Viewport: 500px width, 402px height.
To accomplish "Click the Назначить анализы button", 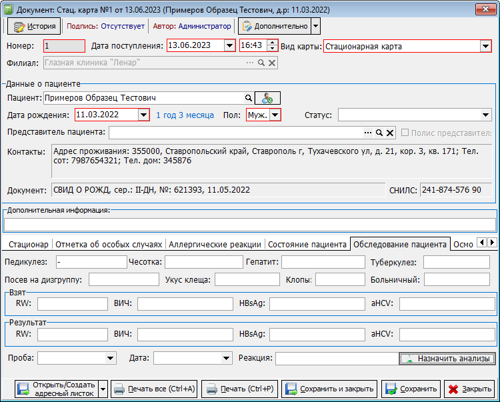I will point(447,358).
